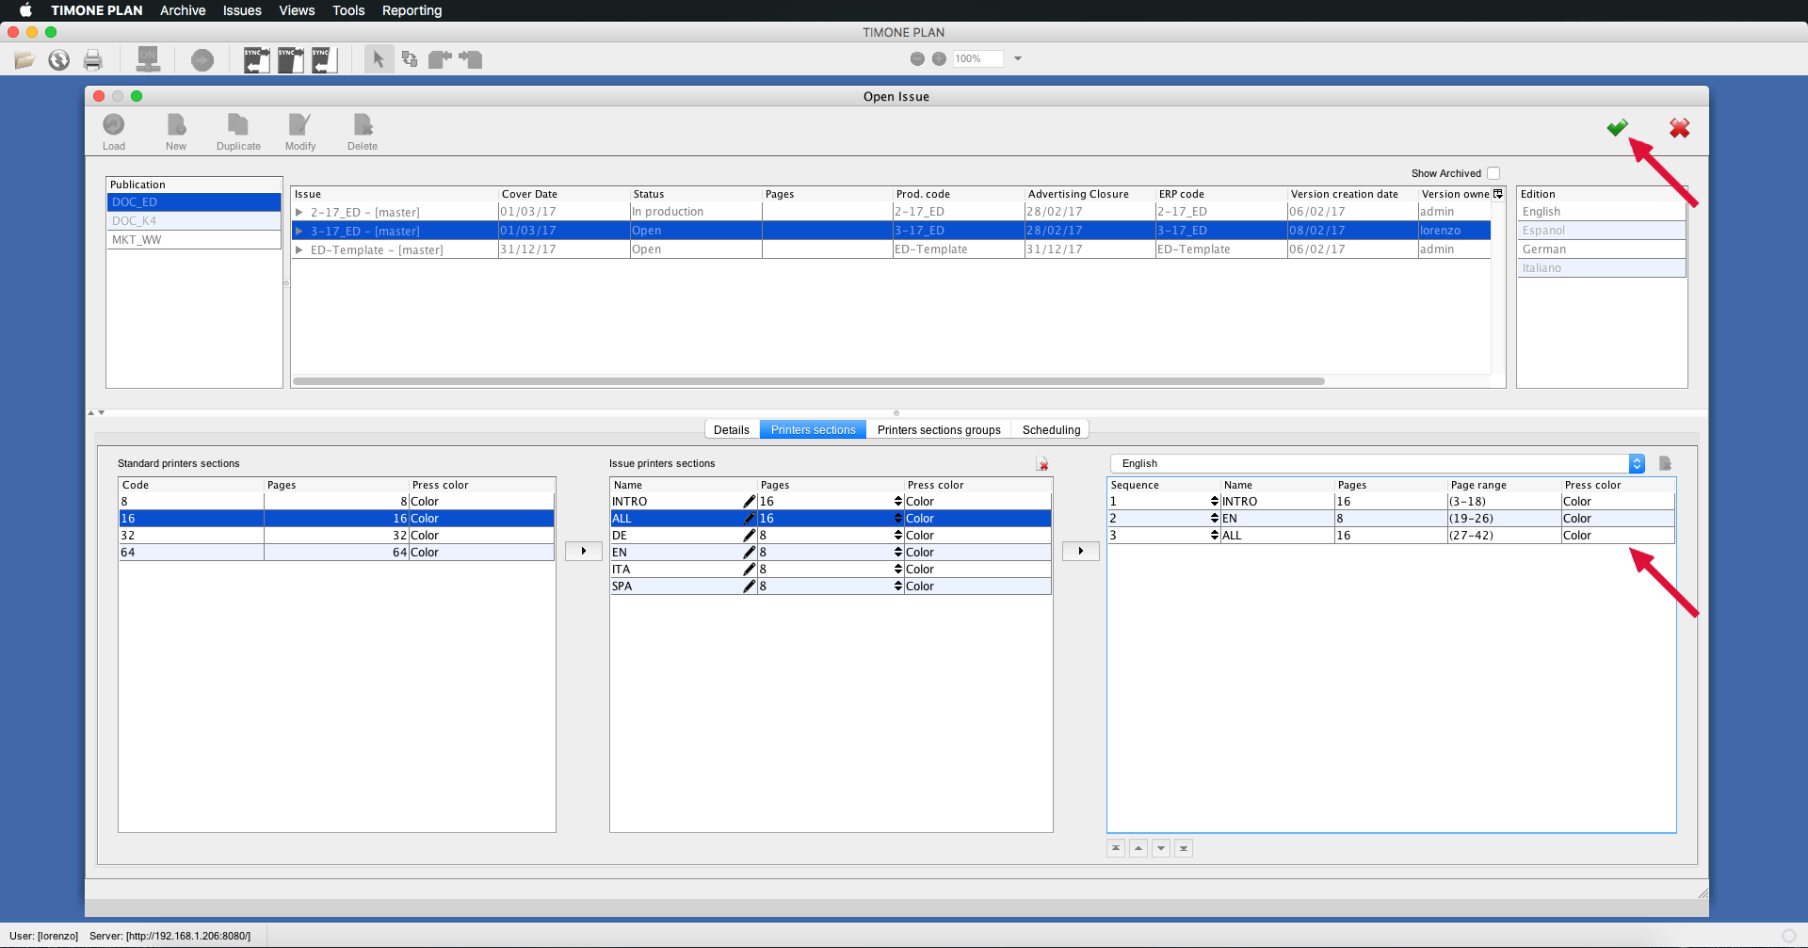Click the open folder icon in main toolbar
The height and width of the screenshot is (948, 1808).
pyautogui.click(x=24, y=60)
